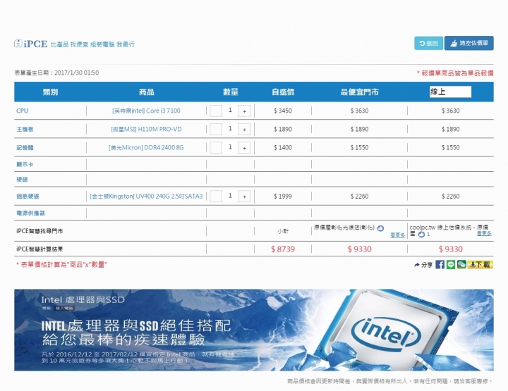
Task: Click the 類別 column header
Action: coord(50,92)
